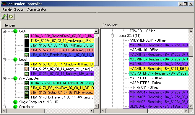The height and width of the screenshot is (115, 195).
Task: Collapse the Local 32bit (11) computer group
Action: click(x=113, y=36)
